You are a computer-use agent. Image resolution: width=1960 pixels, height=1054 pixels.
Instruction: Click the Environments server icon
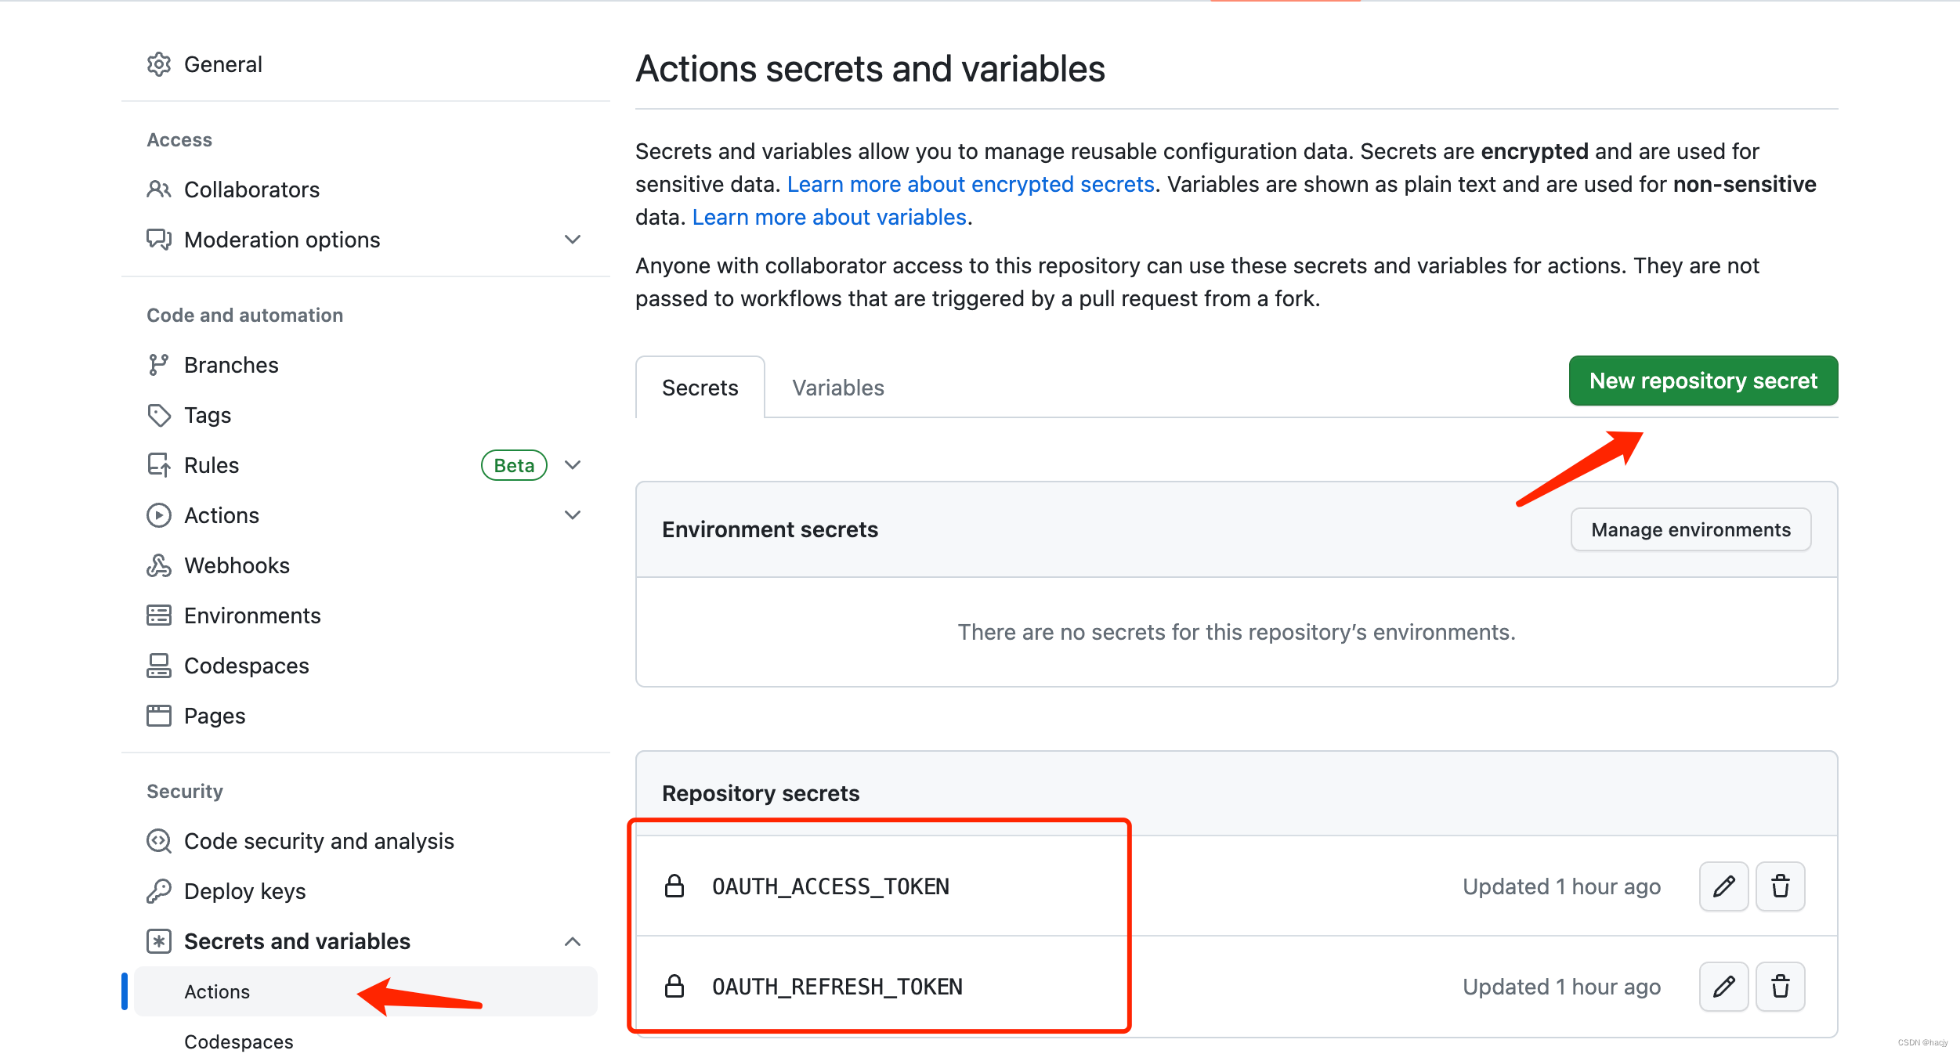coord(159,615)
